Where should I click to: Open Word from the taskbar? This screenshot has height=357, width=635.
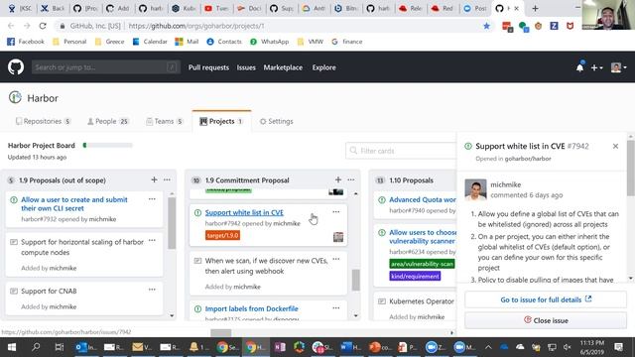350,347
